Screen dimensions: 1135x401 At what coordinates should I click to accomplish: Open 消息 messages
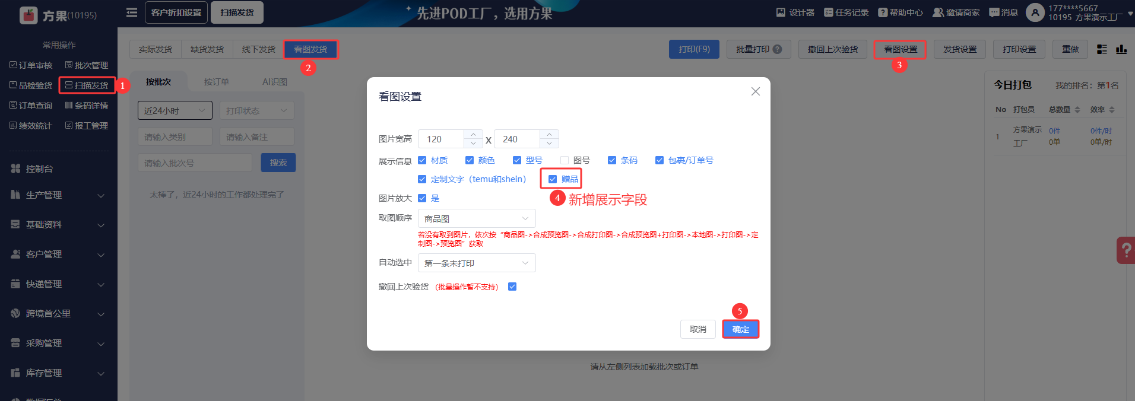coord(1003,12)
